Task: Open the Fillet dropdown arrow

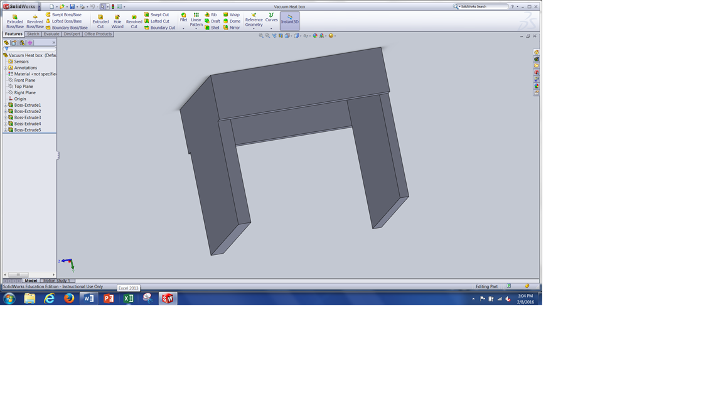Action: [x=183, y=29]
